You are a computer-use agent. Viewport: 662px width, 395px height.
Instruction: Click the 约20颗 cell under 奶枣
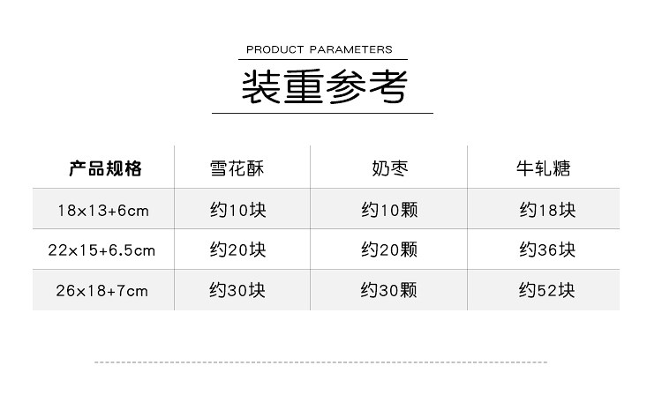point(389,250)
